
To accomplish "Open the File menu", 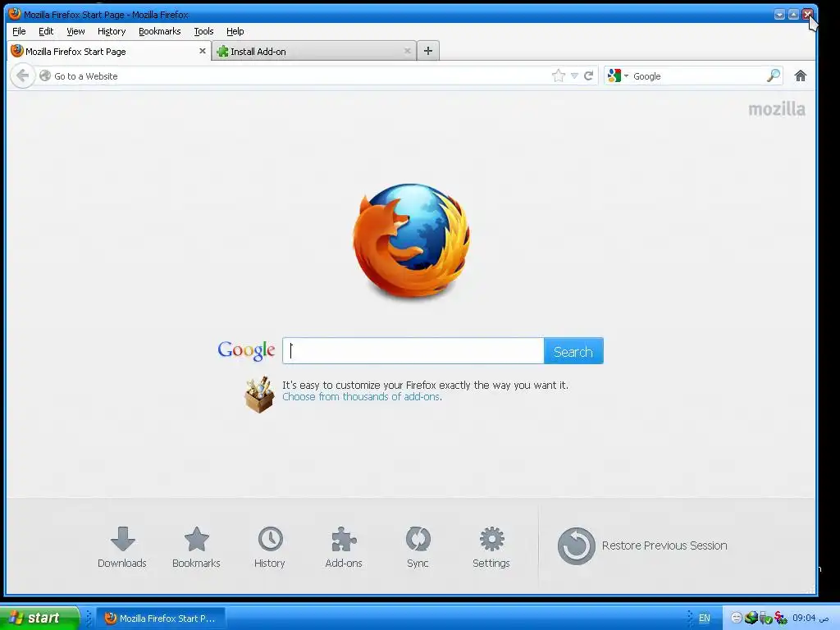I will [x=19, y=31].
